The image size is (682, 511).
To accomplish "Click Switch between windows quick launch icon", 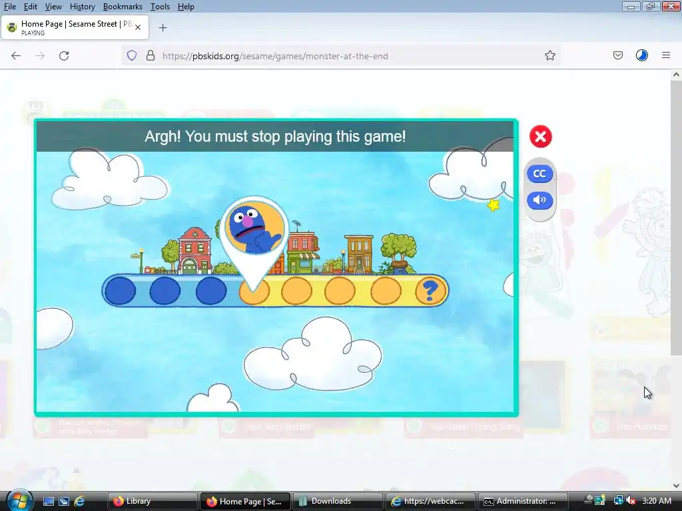I will coord(64,501).
